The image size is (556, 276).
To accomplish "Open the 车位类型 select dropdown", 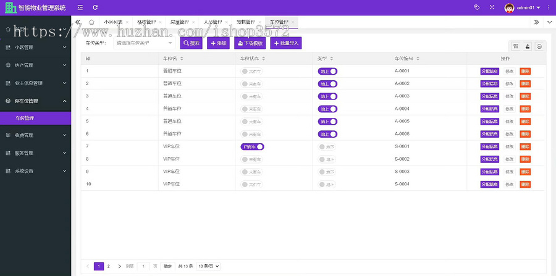I will pos(145,43).
